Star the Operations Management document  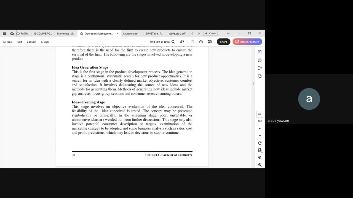82,34
